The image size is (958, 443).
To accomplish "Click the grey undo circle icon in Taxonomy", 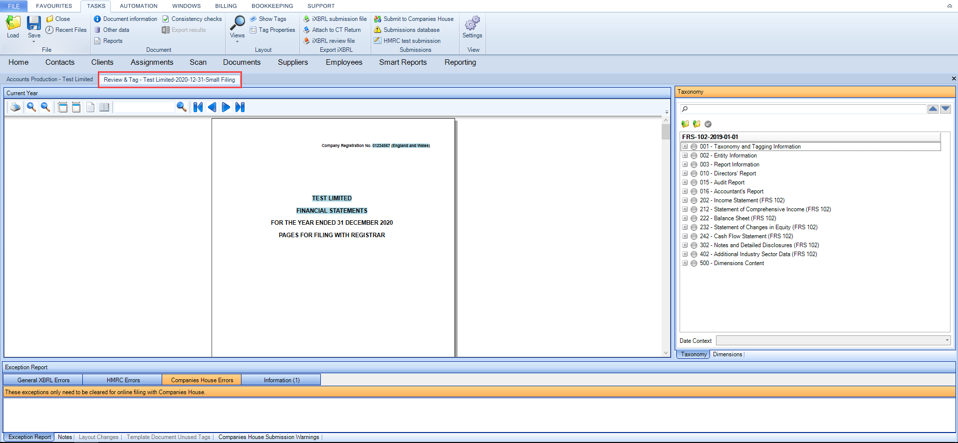I will (708, 124).
